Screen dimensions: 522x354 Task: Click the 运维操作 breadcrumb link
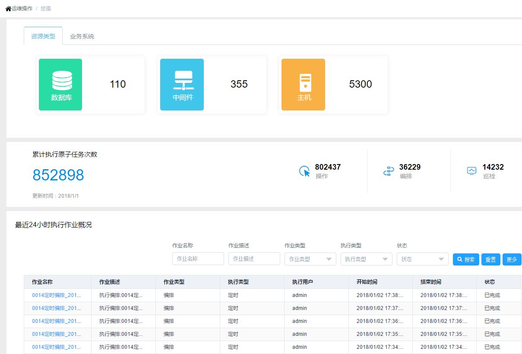[22, 9]
